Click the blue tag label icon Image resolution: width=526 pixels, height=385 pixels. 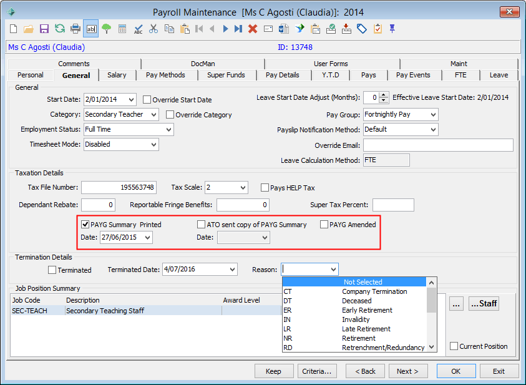[362, 29]
